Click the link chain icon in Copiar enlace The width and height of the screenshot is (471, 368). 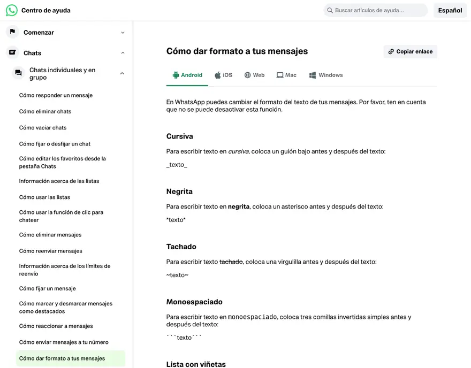391,52
